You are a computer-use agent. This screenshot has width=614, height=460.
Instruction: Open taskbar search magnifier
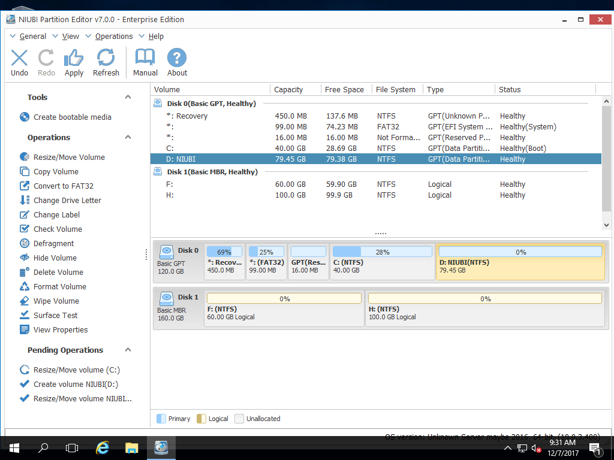pyautogui.click(x=43, y=448)
